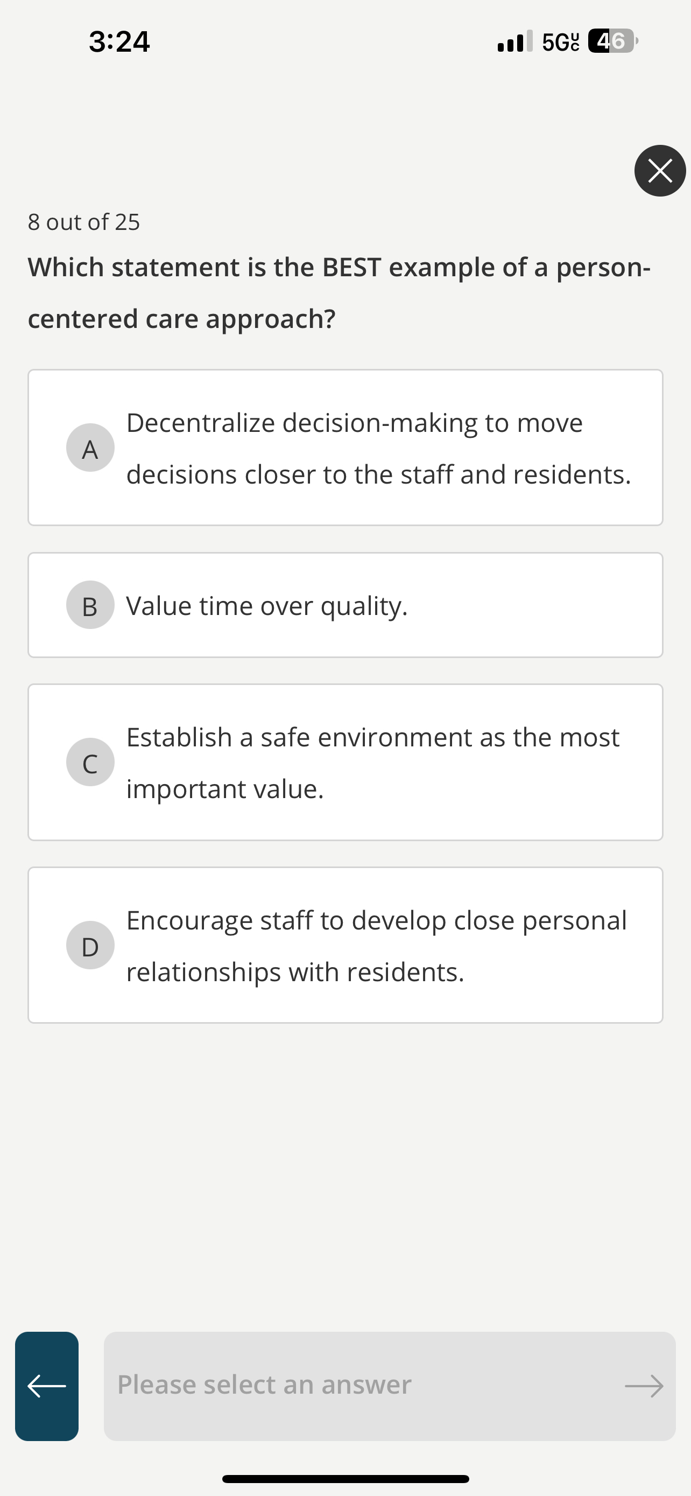Tap the 8 out of 25 progress label
This screenshot has height=1496, width=691.
click(83, 221)
